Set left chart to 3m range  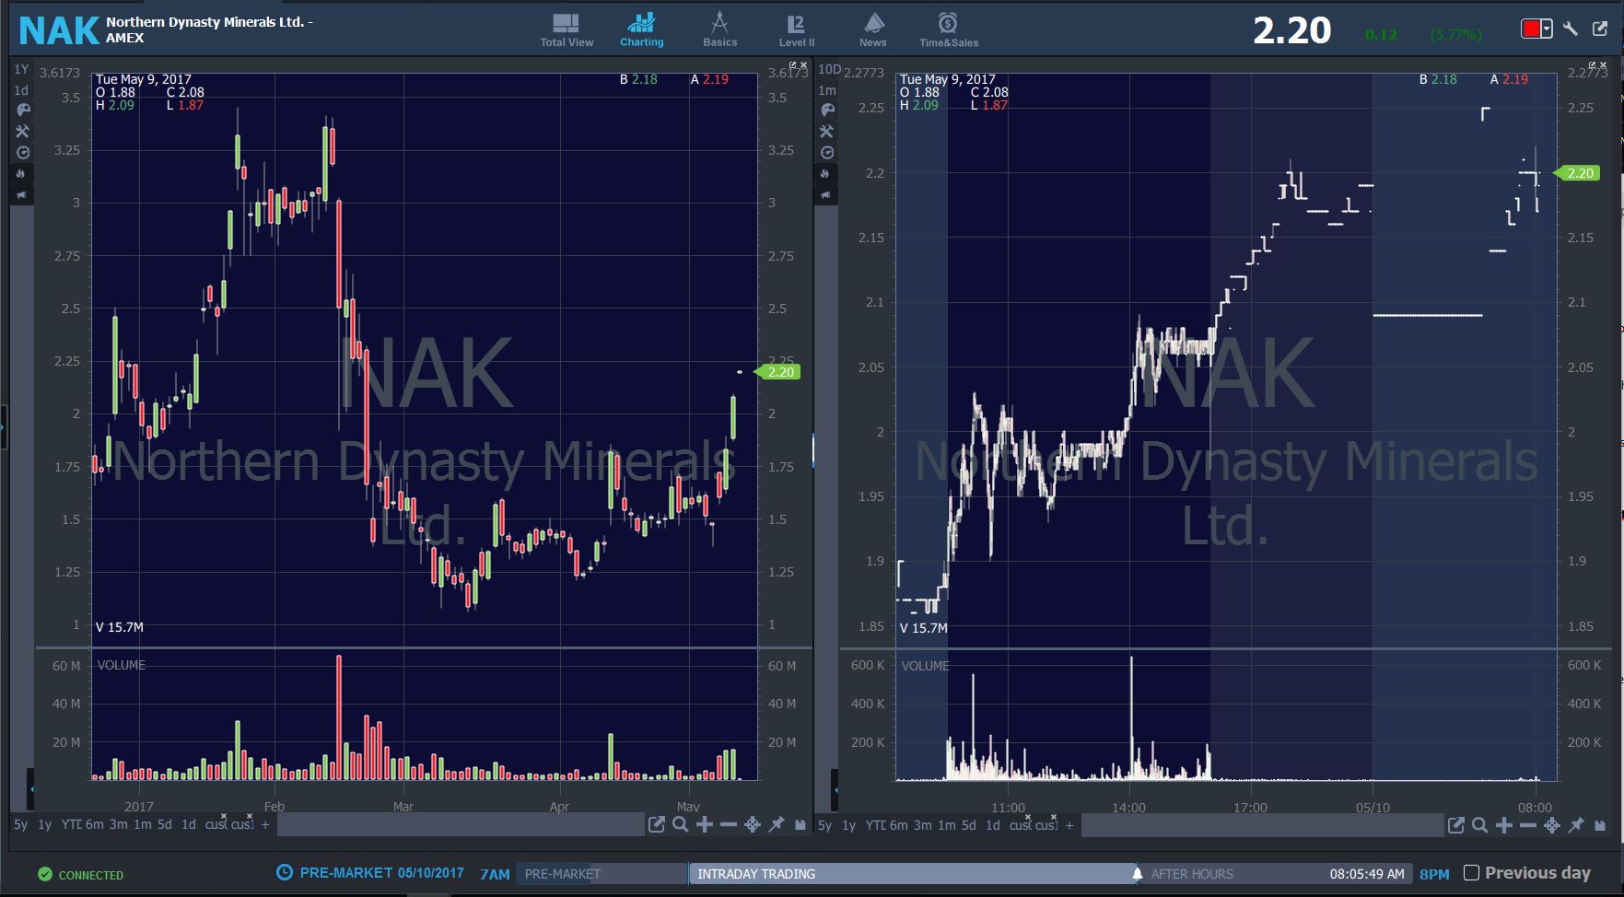coord(119,825)
